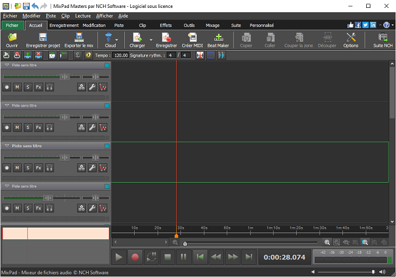Viewport: 396px width, 277px height.
Task: Click the red record clip toolbar icon
Action: click(17, 55)
